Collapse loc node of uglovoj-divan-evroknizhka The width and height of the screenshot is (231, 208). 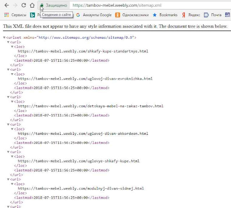[x=12, y=74]
